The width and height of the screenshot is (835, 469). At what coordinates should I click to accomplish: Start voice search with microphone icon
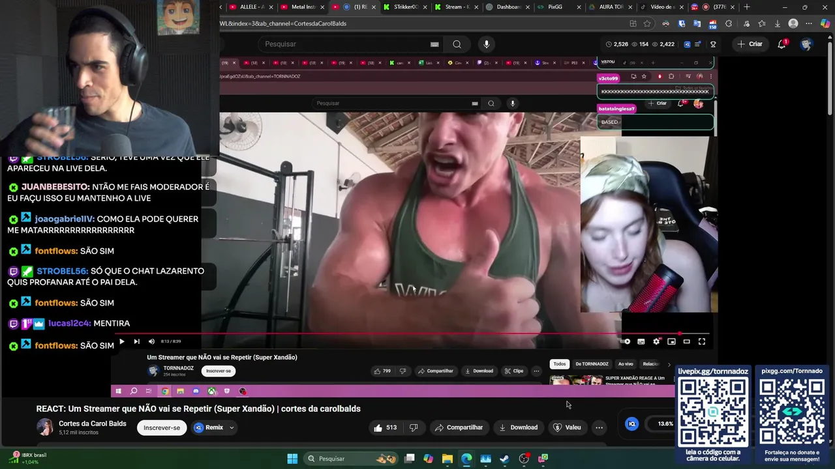(486, 44)
